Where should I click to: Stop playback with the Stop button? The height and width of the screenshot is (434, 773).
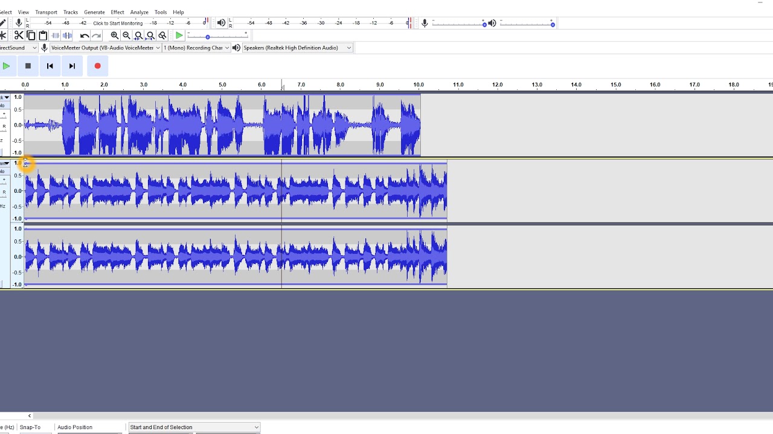pos(28,66)
